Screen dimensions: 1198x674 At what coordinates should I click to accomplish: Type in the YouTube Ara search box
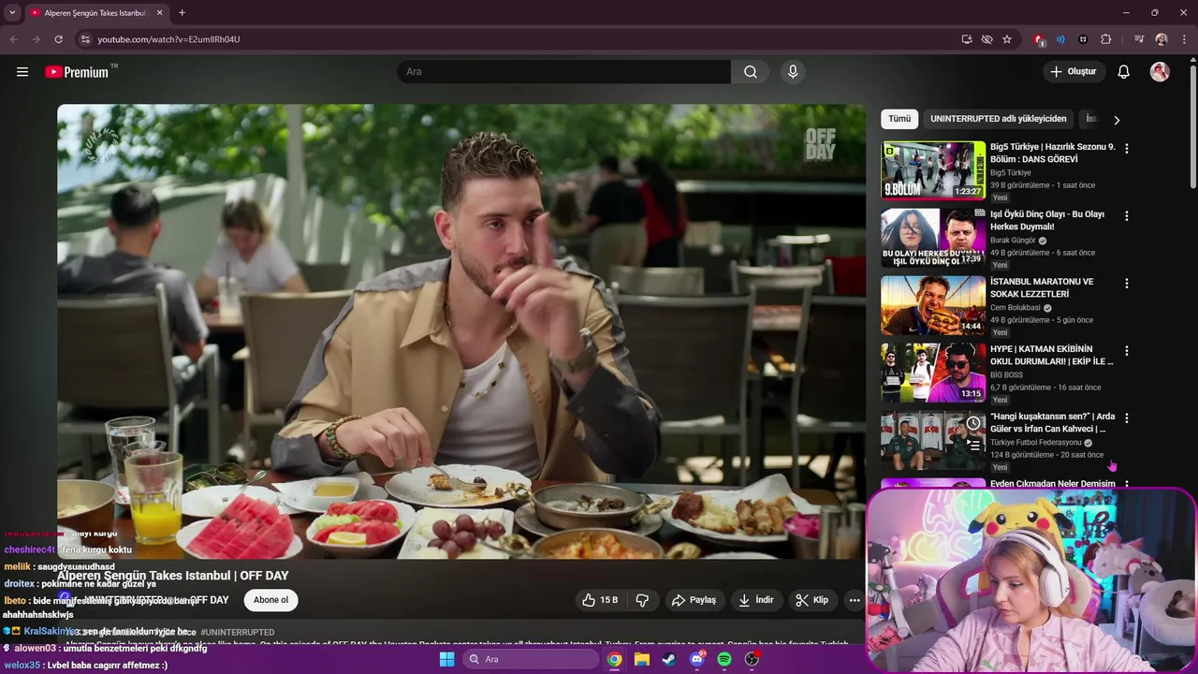click(x=563, y=72)
